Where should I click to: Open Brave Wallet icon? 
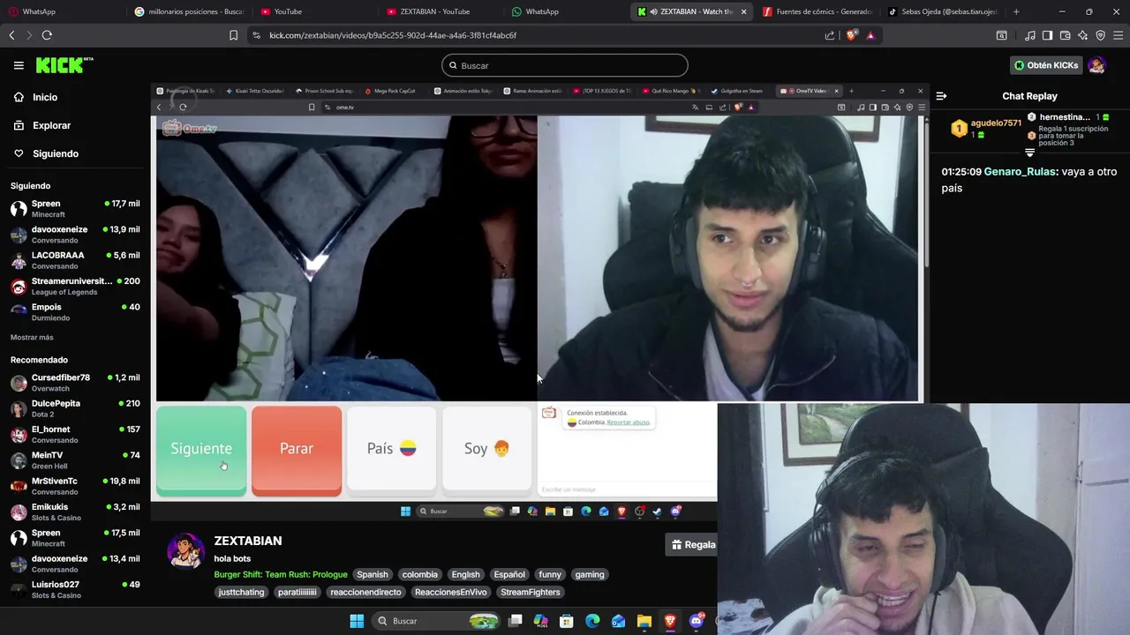pyautogui.click(x=1065, y=35)
